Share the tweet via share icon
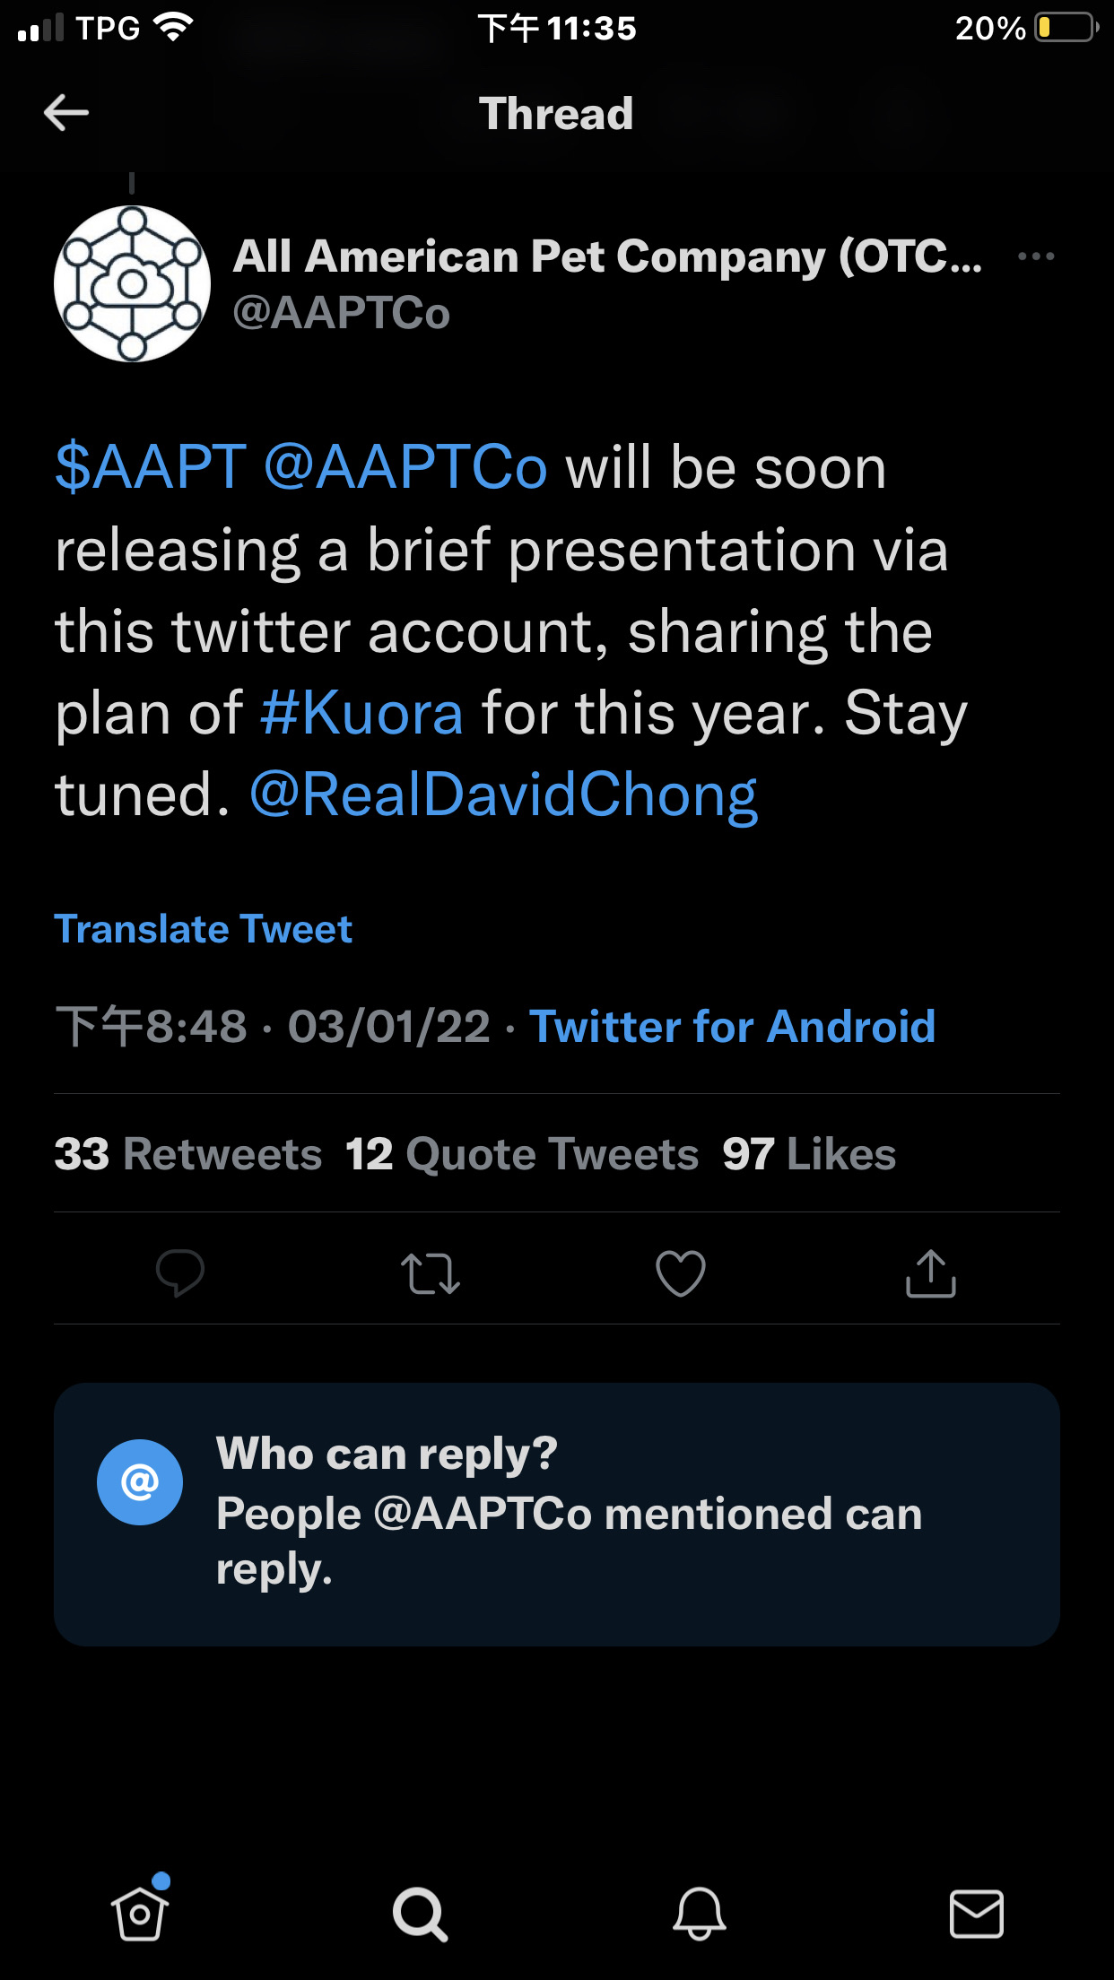 [x=930, y=1272]
